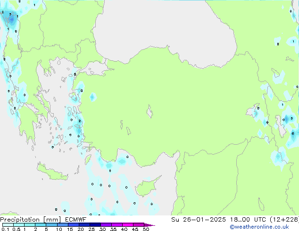The image size is (299, 231).
Task: Click the legend label "0.1"
Action: coord(5,229)
